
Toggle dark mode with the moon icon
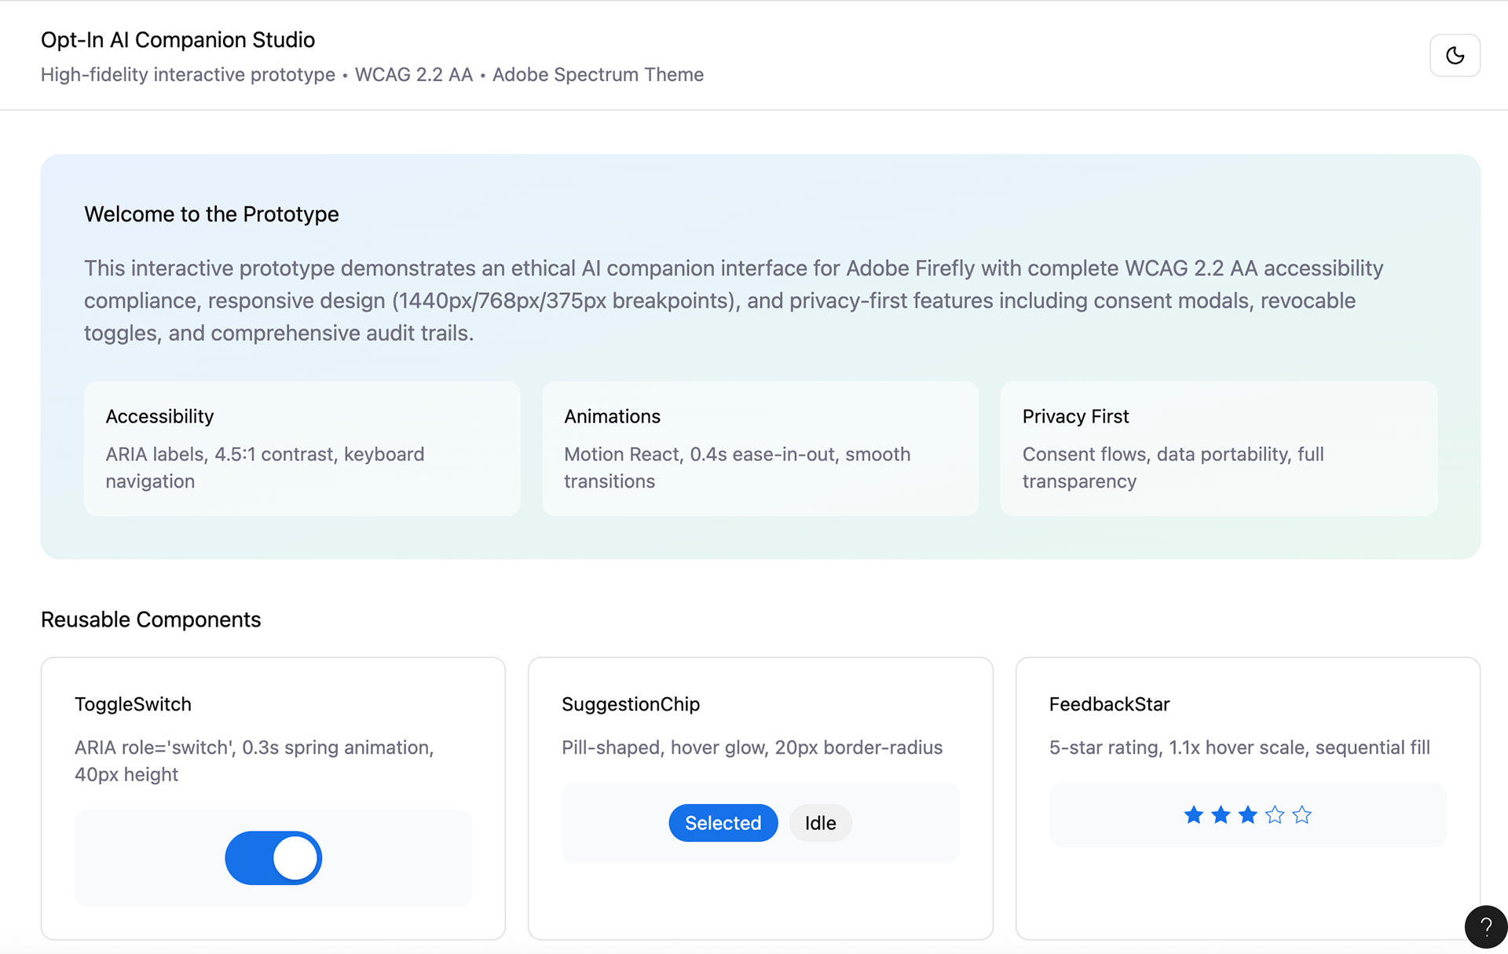pos(1455,55)
